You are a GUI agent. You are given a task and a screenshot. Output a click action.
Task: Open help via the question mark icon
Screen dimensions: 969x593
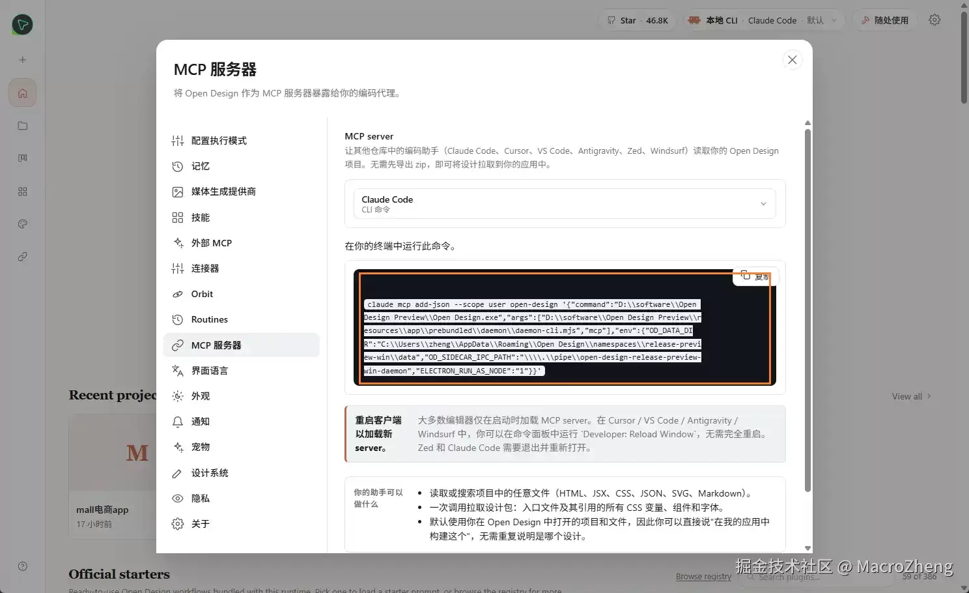[x=23, y=566]
